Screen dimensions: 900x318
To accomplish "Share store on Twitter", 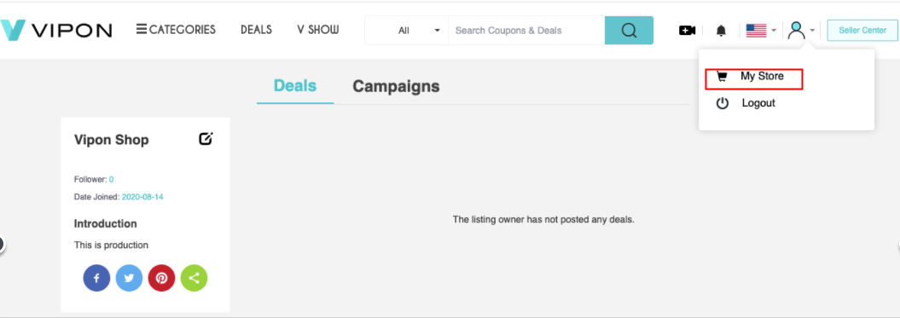I will (129, 279).
